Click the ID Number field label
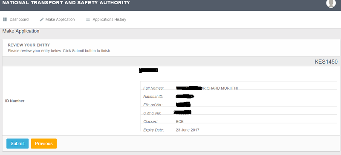The image size is (341, 155). click(x=15, y=101)
